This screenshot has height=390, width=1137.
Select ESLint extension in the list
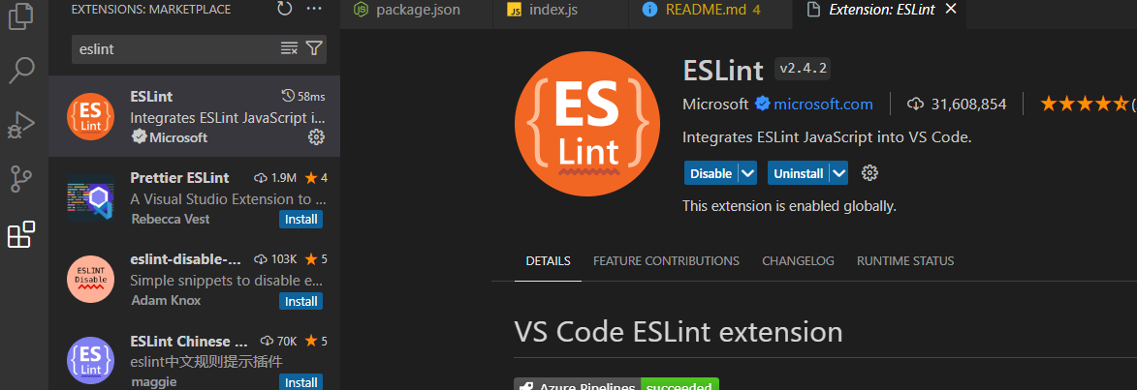(194, 116)
